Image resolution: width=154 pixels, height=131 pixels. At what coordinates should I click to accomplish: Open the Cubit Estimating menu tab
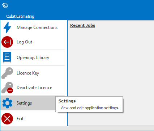click(x=20, y=16)
